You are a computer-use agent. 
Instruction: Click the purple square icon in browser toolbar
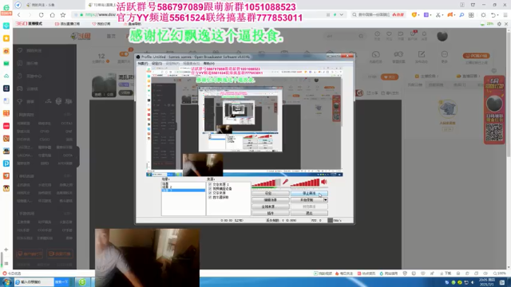click(426, 15)
